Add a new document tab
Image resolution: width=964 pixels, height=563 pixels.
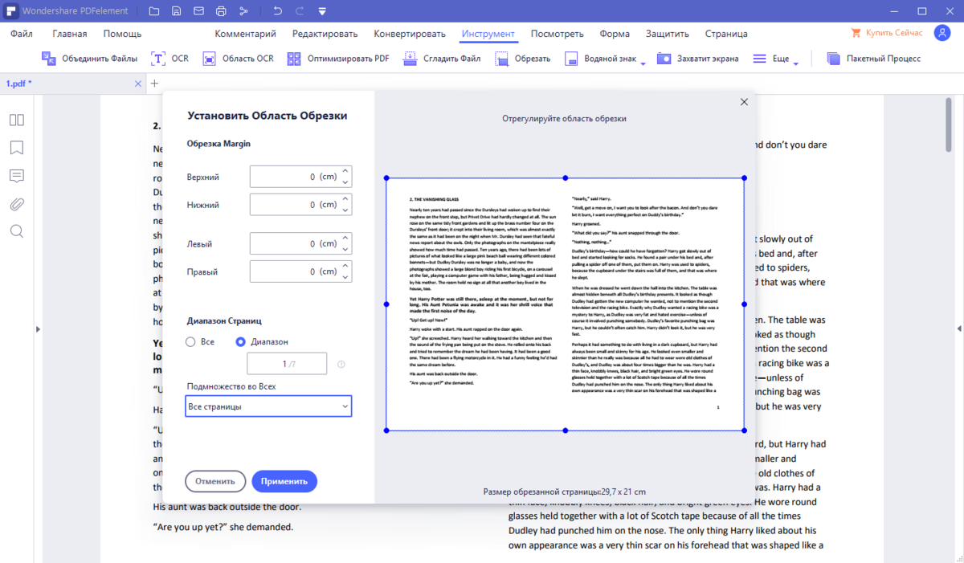pyautogui.click(x=155, y=84)
